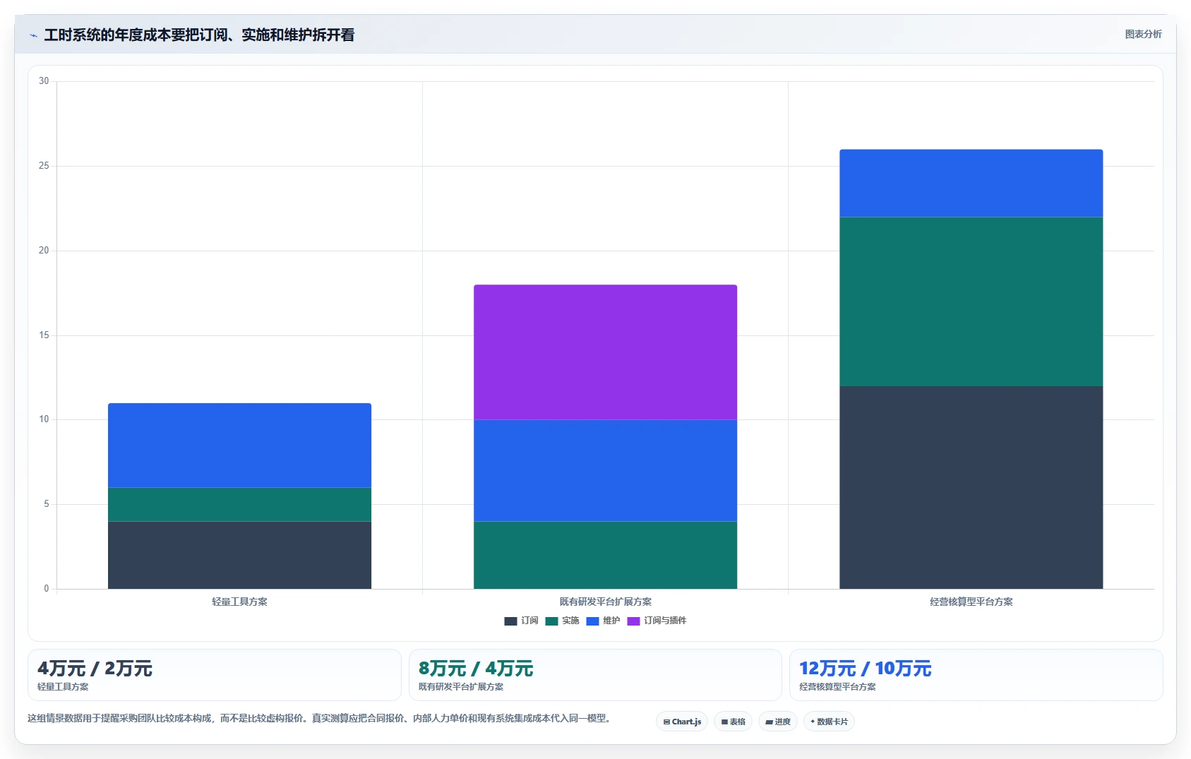This screenshot has height=759, width=1191.
Task: Click the x-axis label 经营核算型平台方案
Action: pyautogui.click(x=971, y=602)
